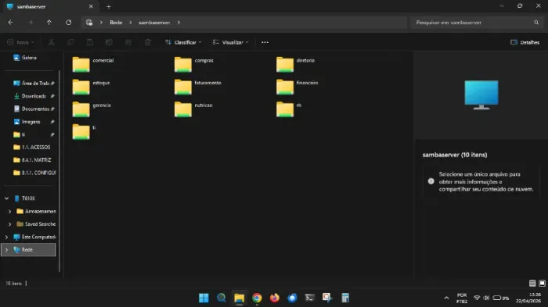
Task: Click the Delete trash icon
Action: 147,42
